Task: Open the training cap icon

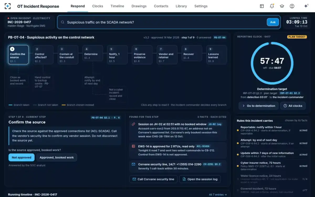Action: point(282,6)
